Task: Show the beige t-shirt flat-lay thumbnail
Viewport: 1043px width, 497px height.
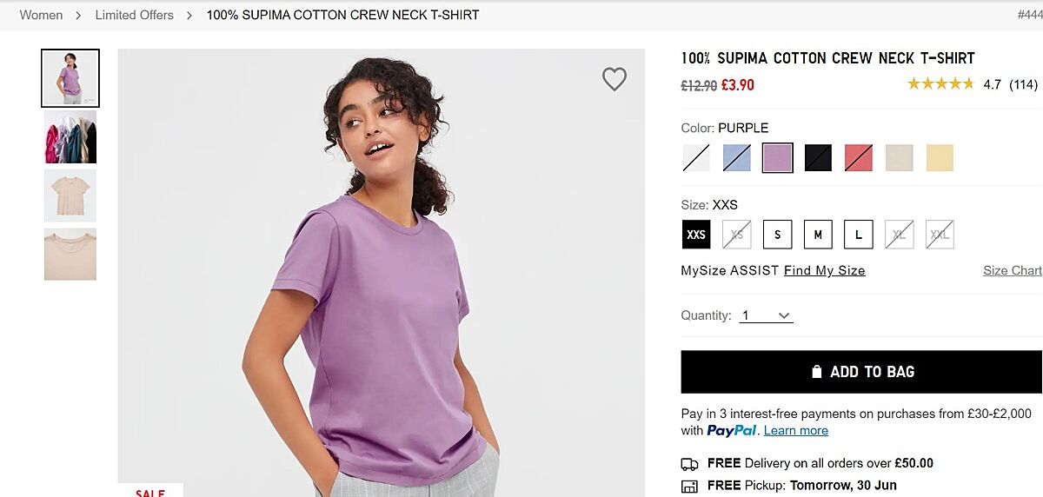Action: 70,195
